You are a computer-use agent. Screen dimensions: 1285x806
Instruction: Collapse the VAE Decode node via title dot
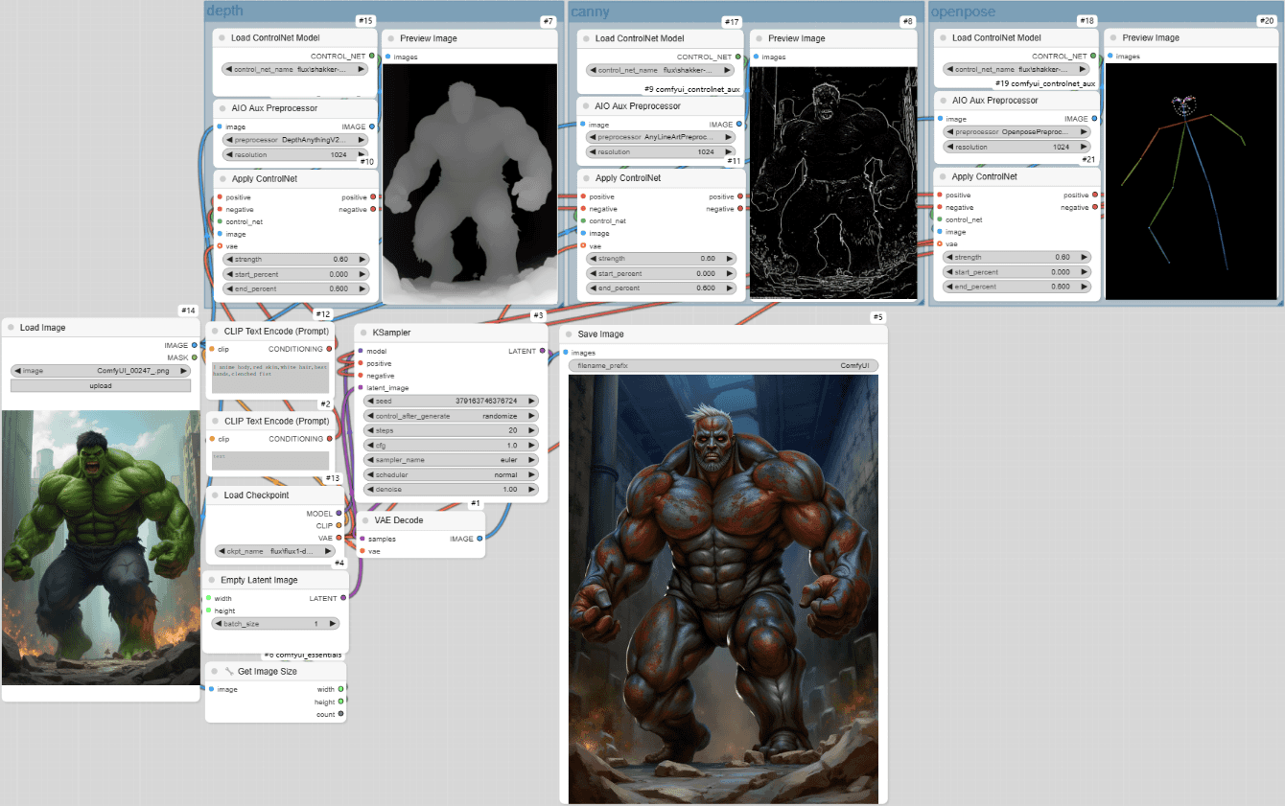(365, 520)
